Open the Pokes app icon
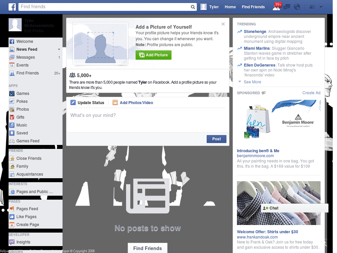Viewport: 337px width, 253px height. [12, 101]
